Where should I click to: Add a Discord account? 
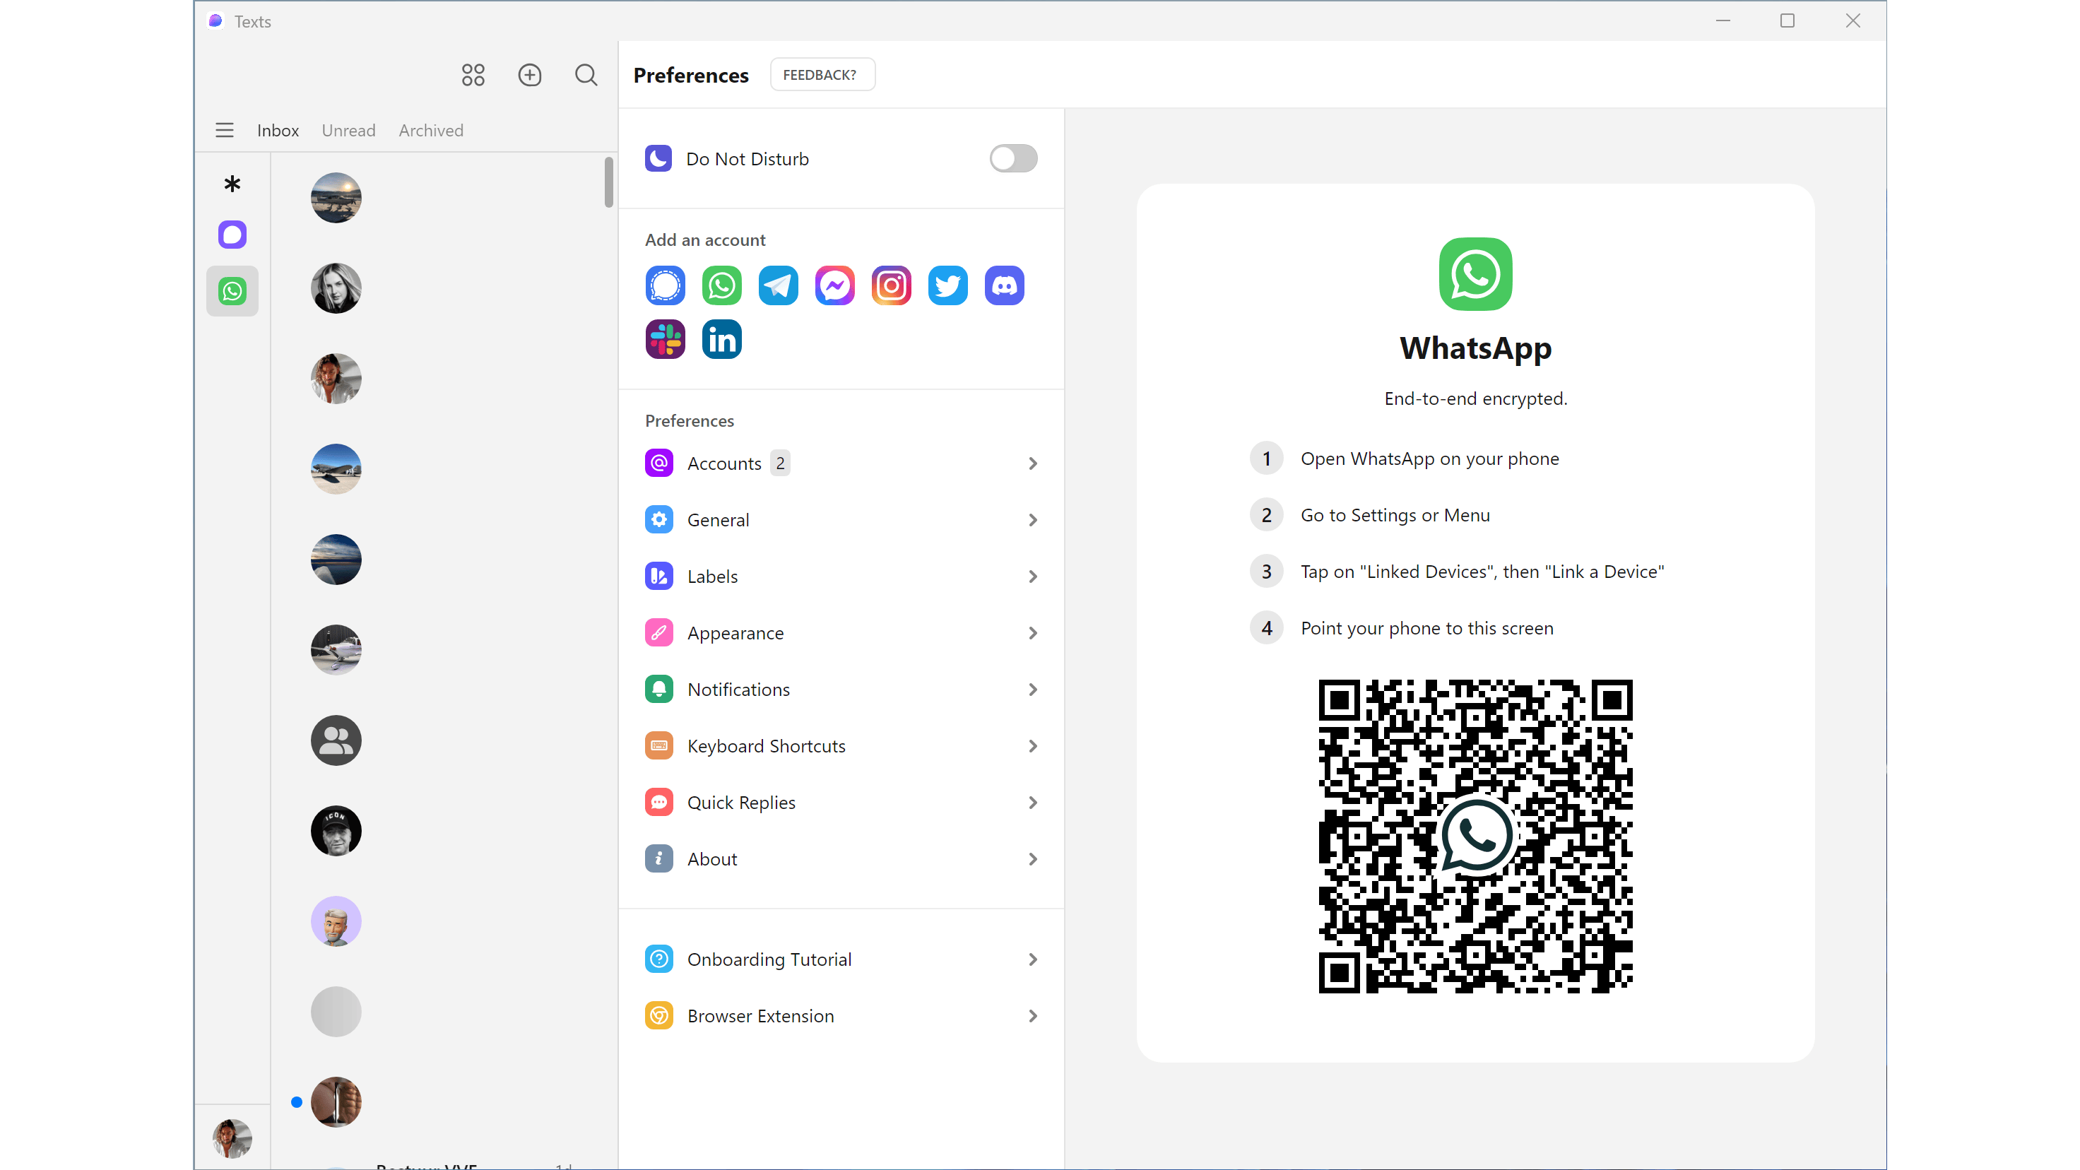pyautogui.click(x=1004, y=286)
